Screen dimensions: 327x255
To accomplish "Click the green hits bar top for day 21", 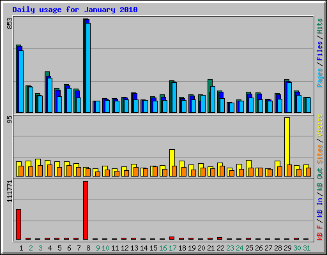I will 210,82.
